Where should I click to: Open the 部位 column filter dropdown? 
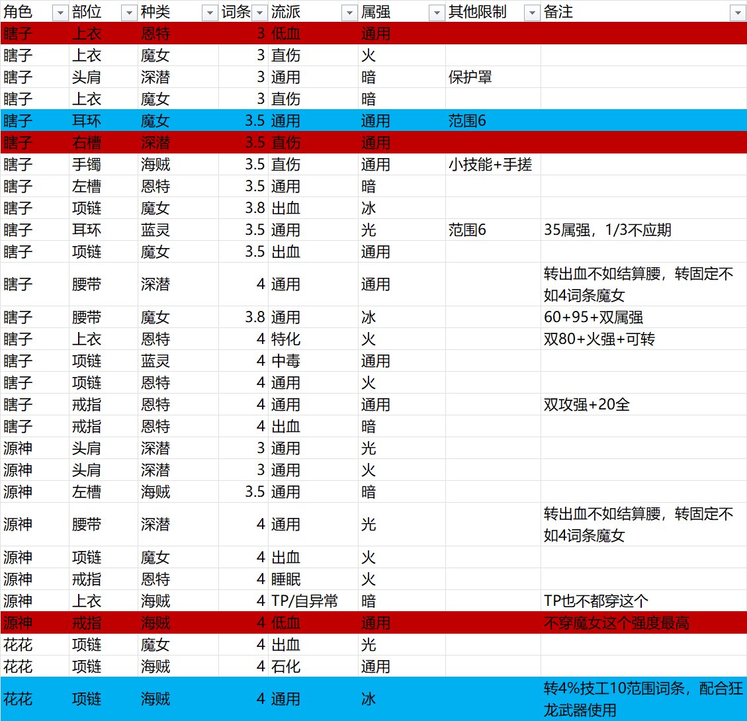click(128, 14)
